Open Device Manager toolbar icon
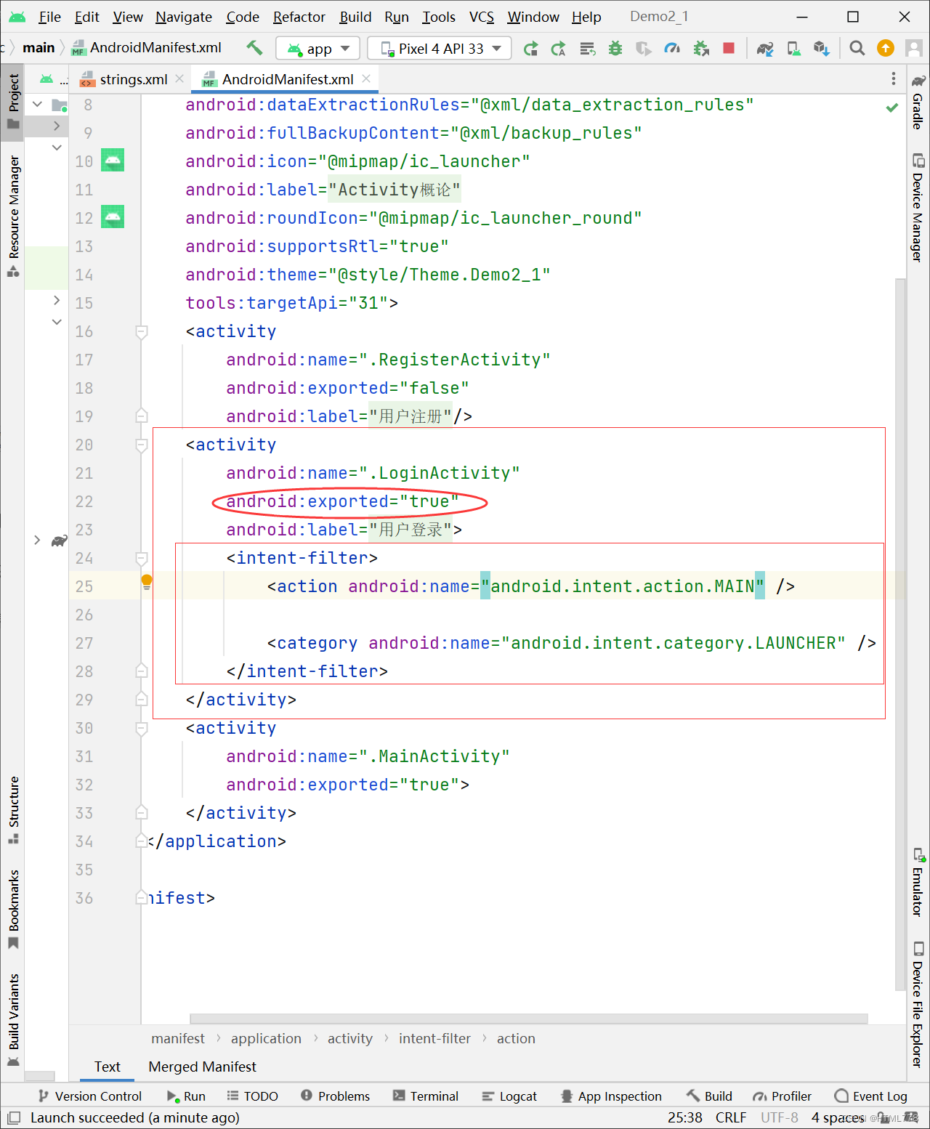The image size is (930, 1129). pos(793,49)
